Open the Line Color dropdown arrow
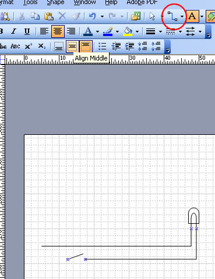The height and width of the screenshot is (279, 215). point(117,31)
